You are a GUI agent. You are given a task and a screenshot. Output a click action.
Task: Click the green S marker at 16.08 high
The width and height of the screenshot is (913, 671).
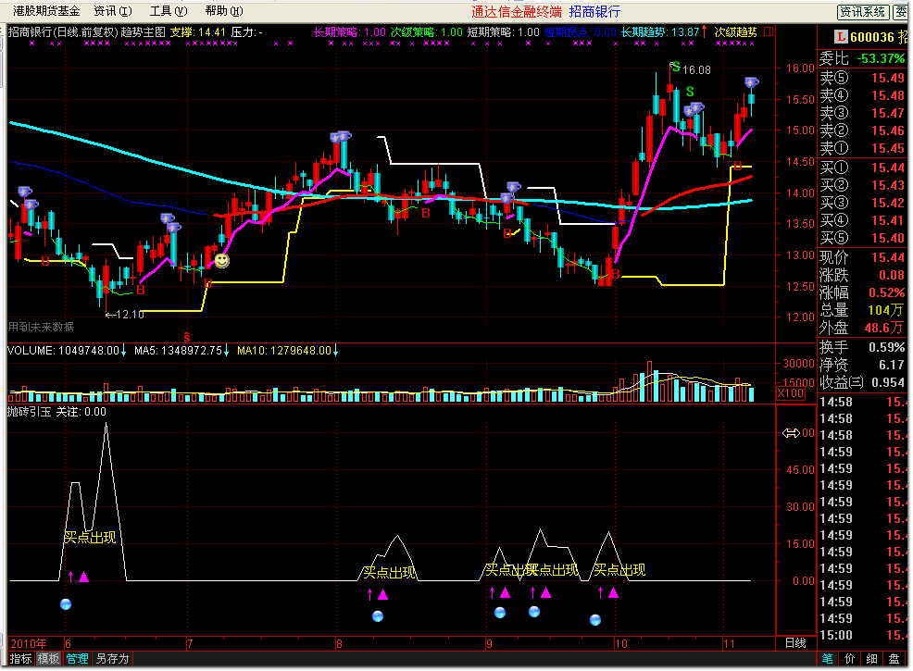675,67
